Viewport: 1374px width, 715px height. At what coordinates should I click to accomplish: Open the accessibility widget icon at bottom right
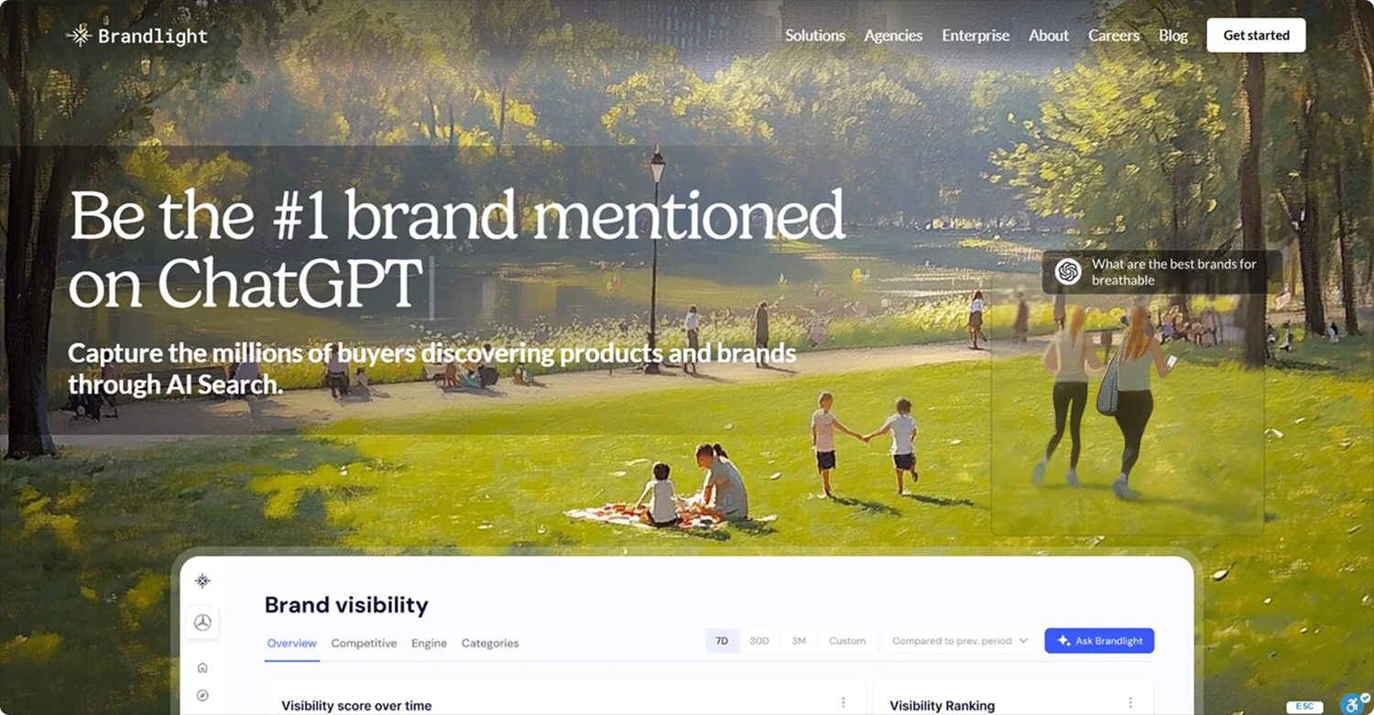pyautogui.click(x=1353, y=703)
